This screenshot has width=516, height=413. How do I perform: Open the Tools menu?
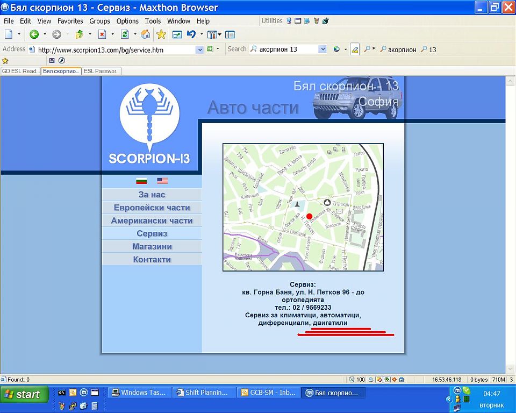153,21
